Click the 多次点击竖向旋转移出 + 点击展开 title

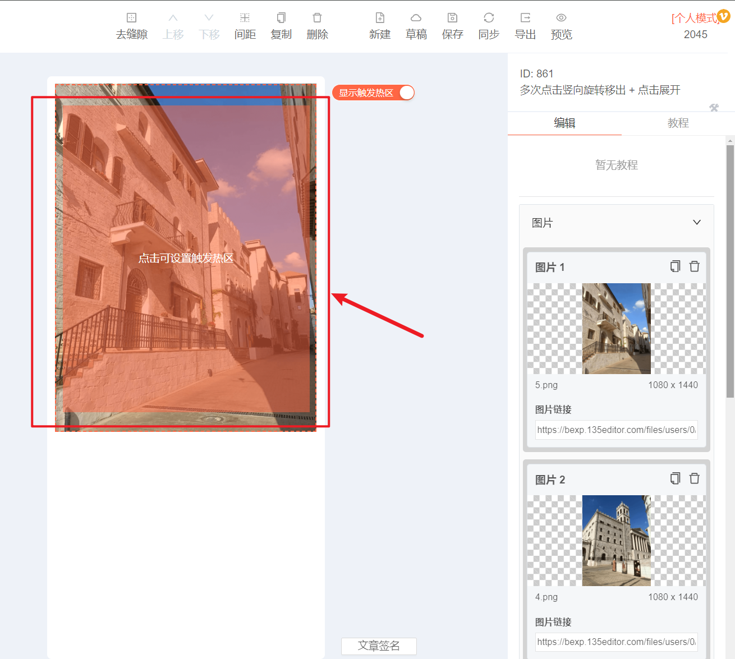click(600, 90)
